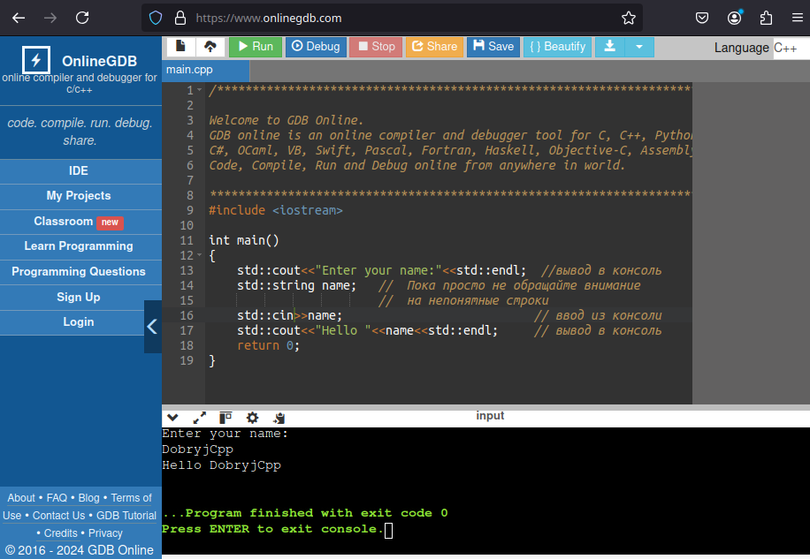Click the 'return 0;' line in editor
The height and width of the screenshot is (559, 810).
(268, 345)
